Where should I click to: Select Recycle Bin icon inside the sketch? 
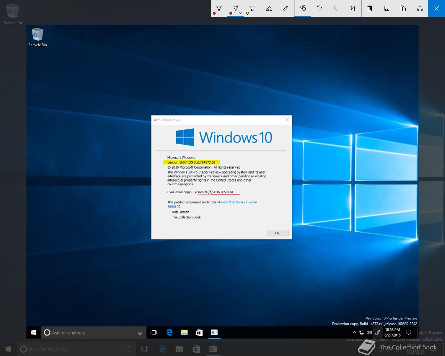pyautogui.click(x=38, y=38)
